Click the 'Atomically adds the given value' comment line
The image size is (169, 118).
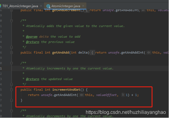[75, 26]
